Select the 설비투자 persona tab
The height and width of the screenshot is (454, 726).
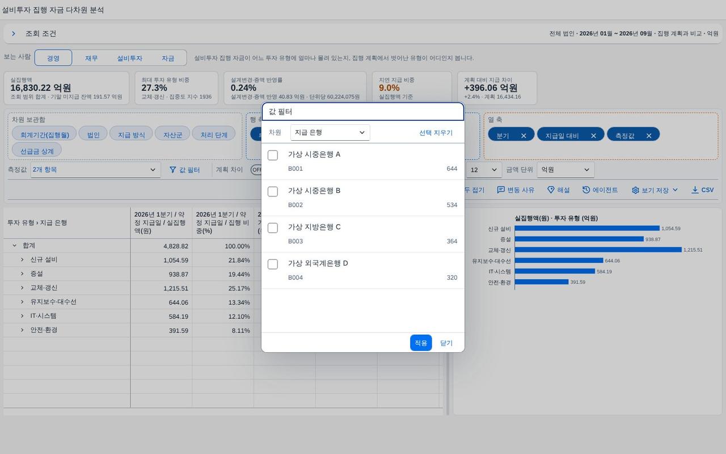click(130, 58)
